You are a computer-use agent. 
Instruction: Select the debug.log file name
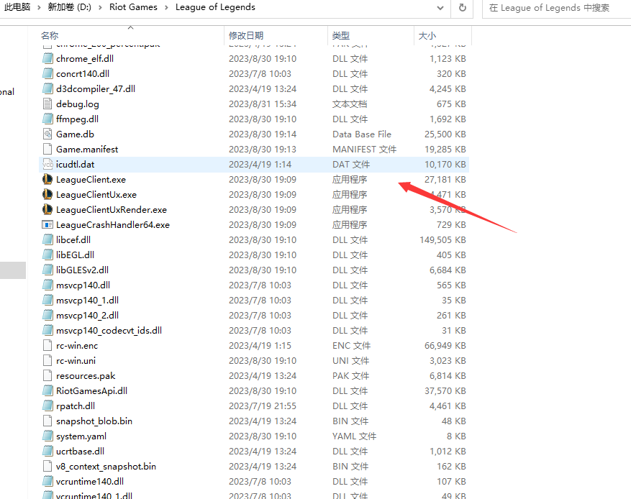(x=78, y=104)
